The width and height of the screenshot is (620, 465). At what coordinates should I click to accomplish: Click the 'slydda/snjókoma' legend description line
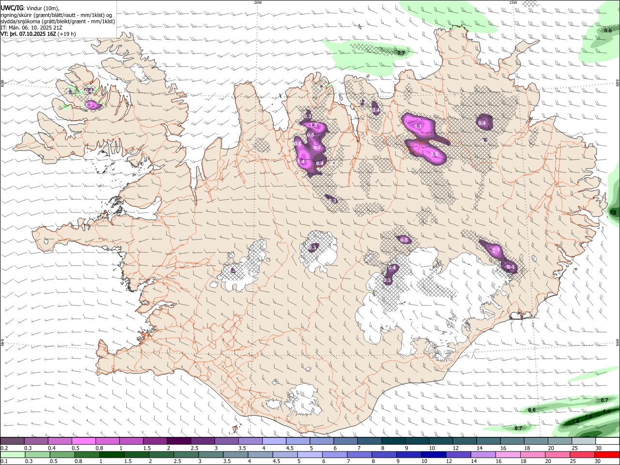(x=58, y=21)
